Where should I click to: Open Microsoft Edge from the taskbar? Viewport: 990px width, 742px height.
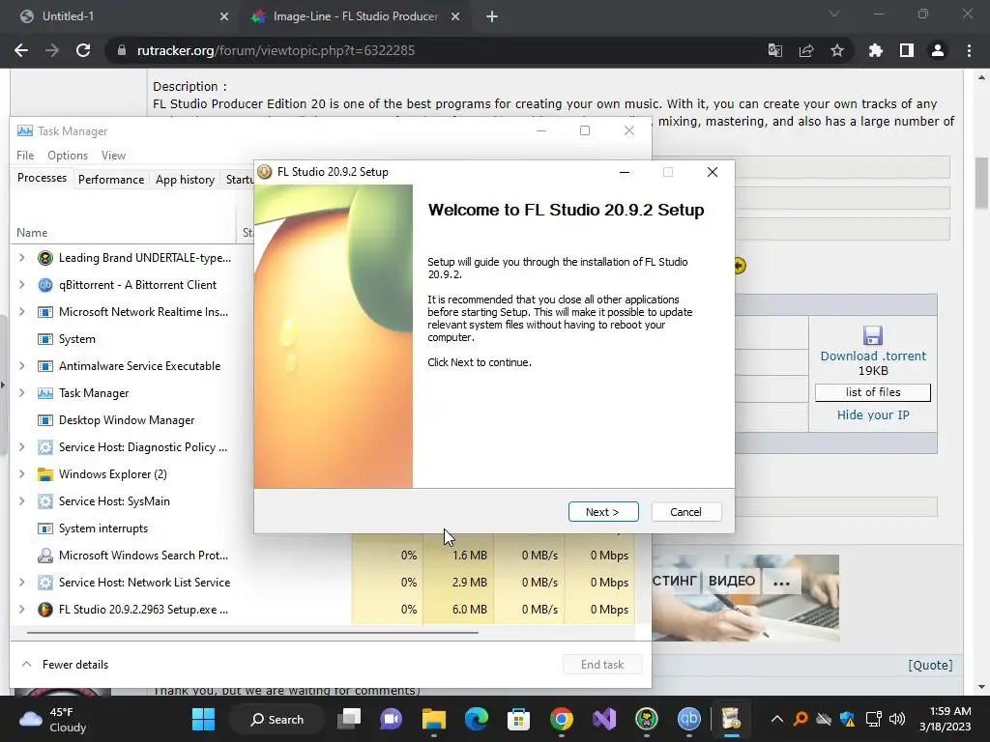[476, 719]
